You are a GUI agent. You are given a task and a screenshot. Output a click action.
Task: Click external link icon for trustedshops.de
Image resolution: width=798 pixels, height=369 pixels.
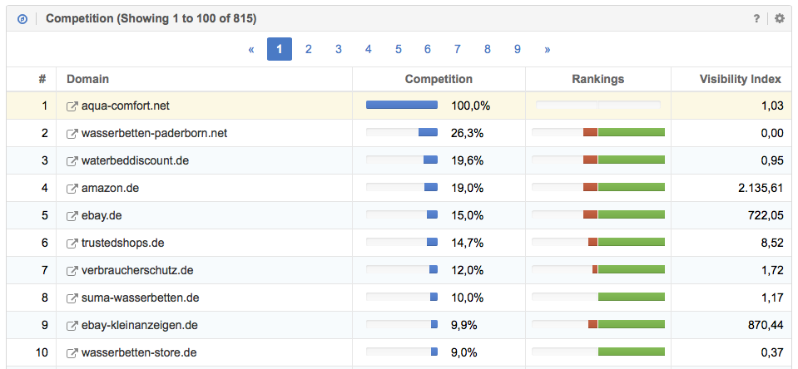(72, 244)
